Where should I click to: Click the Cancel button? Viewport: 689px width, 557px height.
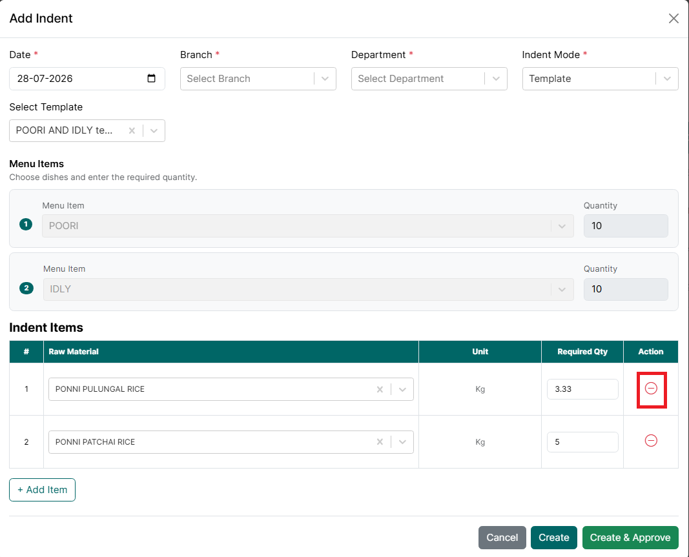tap(502, 538)
